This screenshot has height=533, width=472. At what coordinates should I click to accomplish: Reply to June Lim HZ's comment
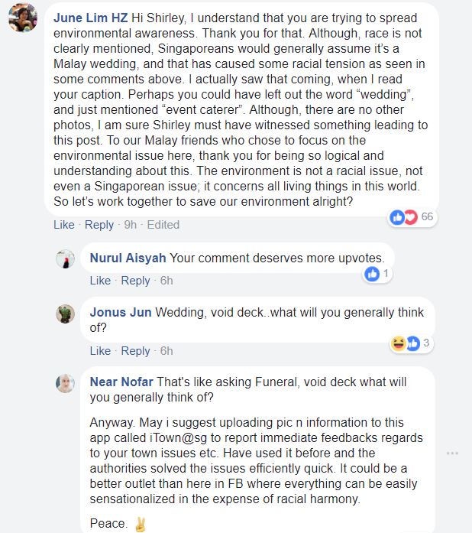[99, 225]
